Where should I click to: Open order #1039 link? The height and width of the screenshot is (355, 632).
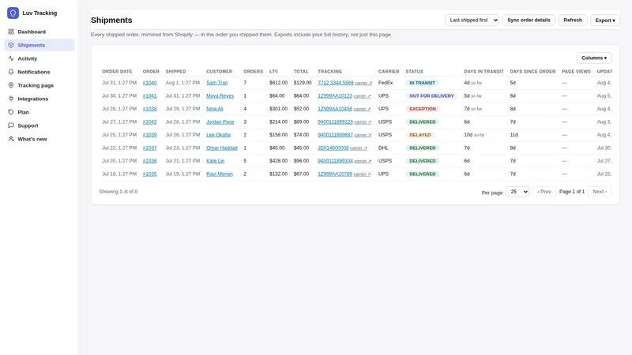point(149,135)
